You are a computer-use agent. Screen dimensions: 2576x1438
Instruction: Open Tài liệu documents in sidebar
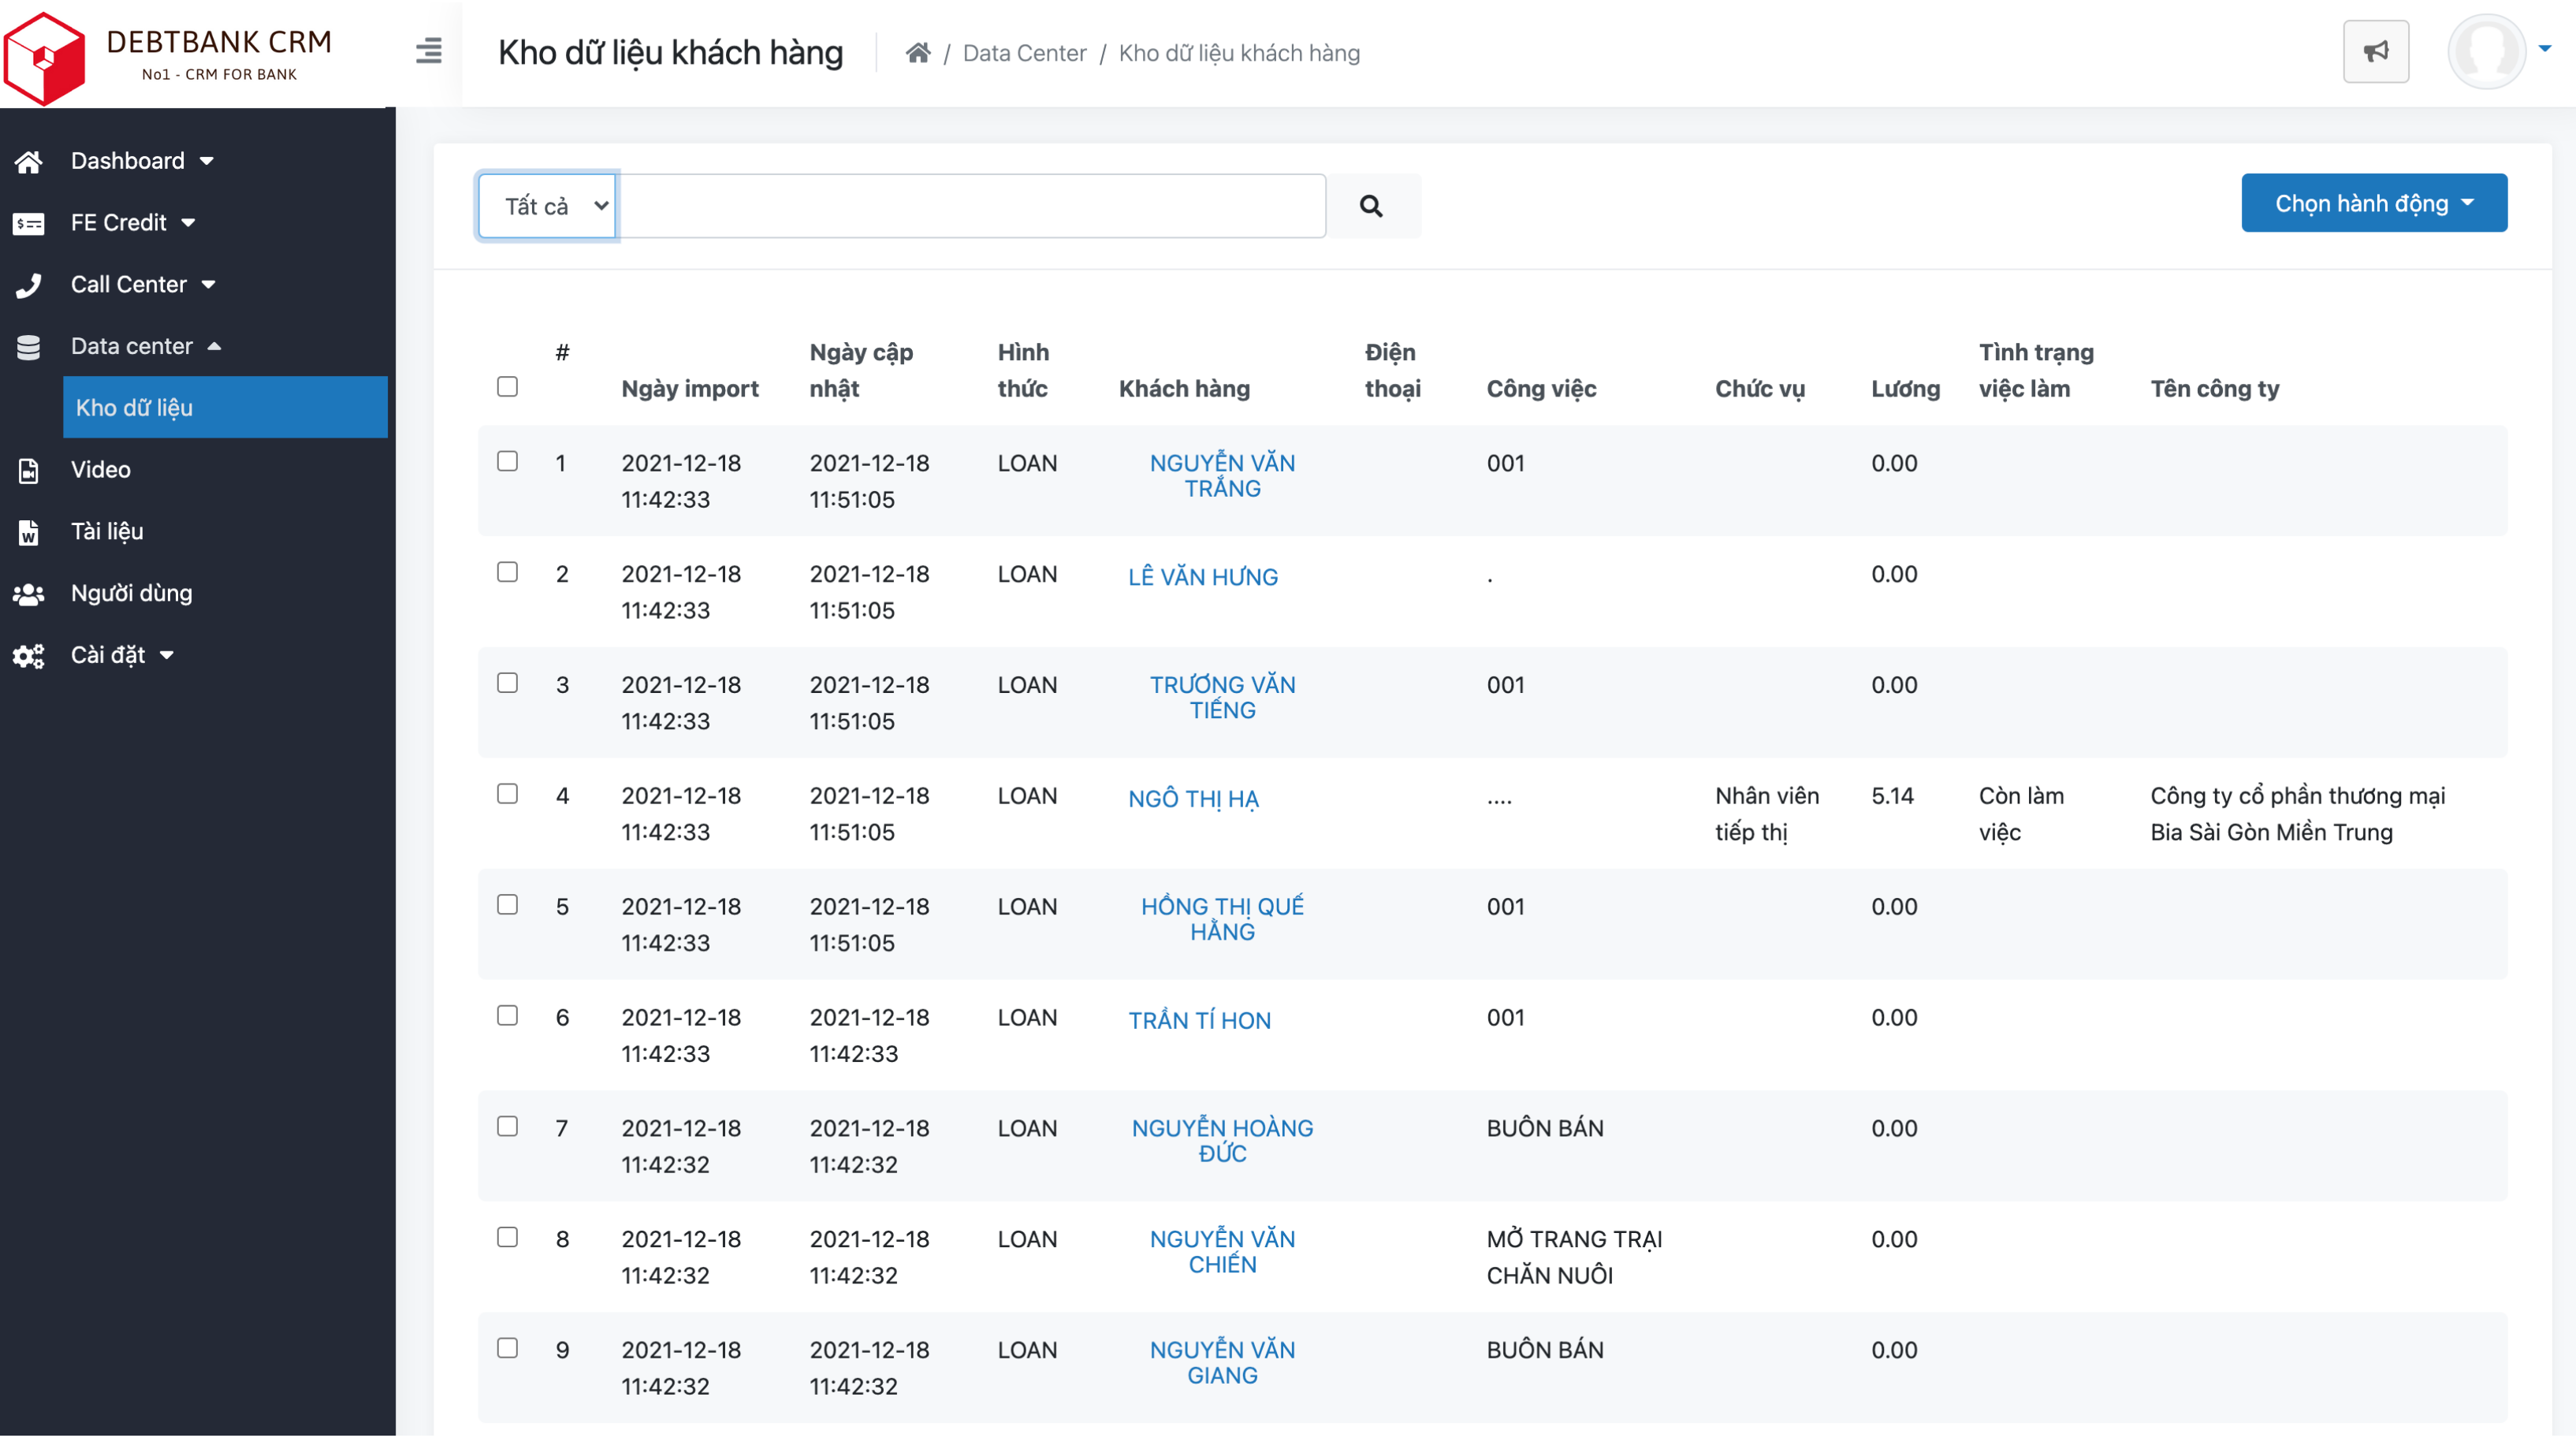point(106,531)
